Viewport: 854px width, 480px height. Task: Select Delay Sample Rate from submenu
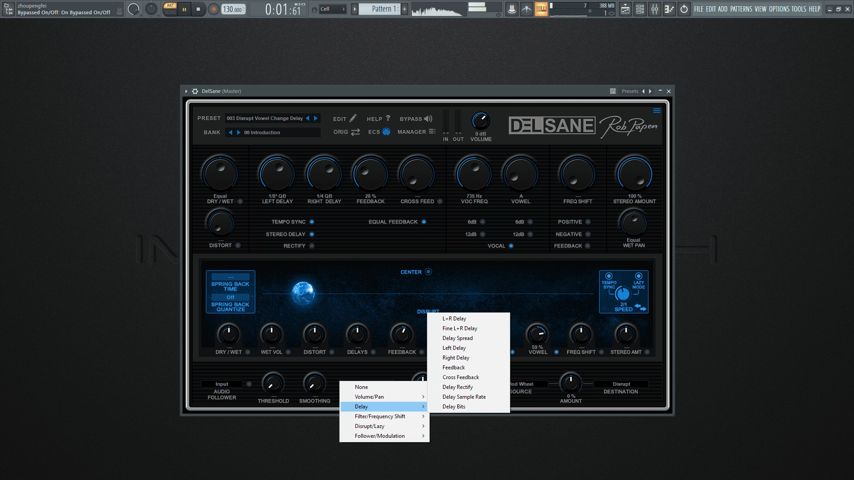pyautogui.click(x=468, y=397)
